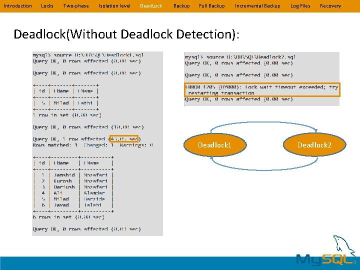Click the 'Talebi' table cell
The width and height of the screenshot is (360, 270).
(93, 205)
